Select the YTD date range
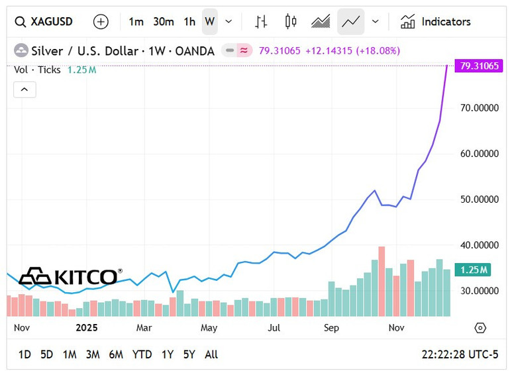Screen dimensions: 510x373 point(142,354)
